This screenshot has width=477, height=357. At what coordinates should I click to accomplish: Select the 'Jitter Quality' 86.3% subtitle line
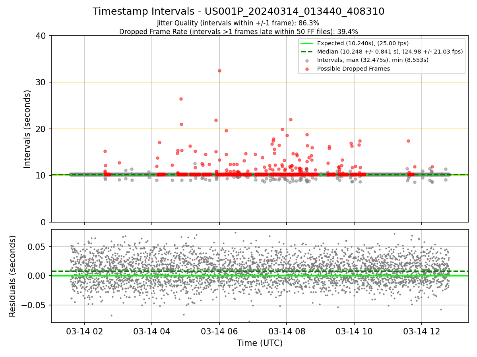pos(238,23)
